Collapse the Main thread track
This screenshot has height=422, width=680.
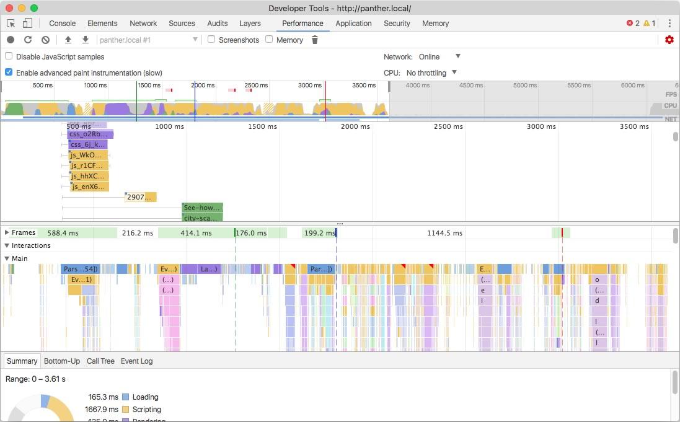point(7,258)
